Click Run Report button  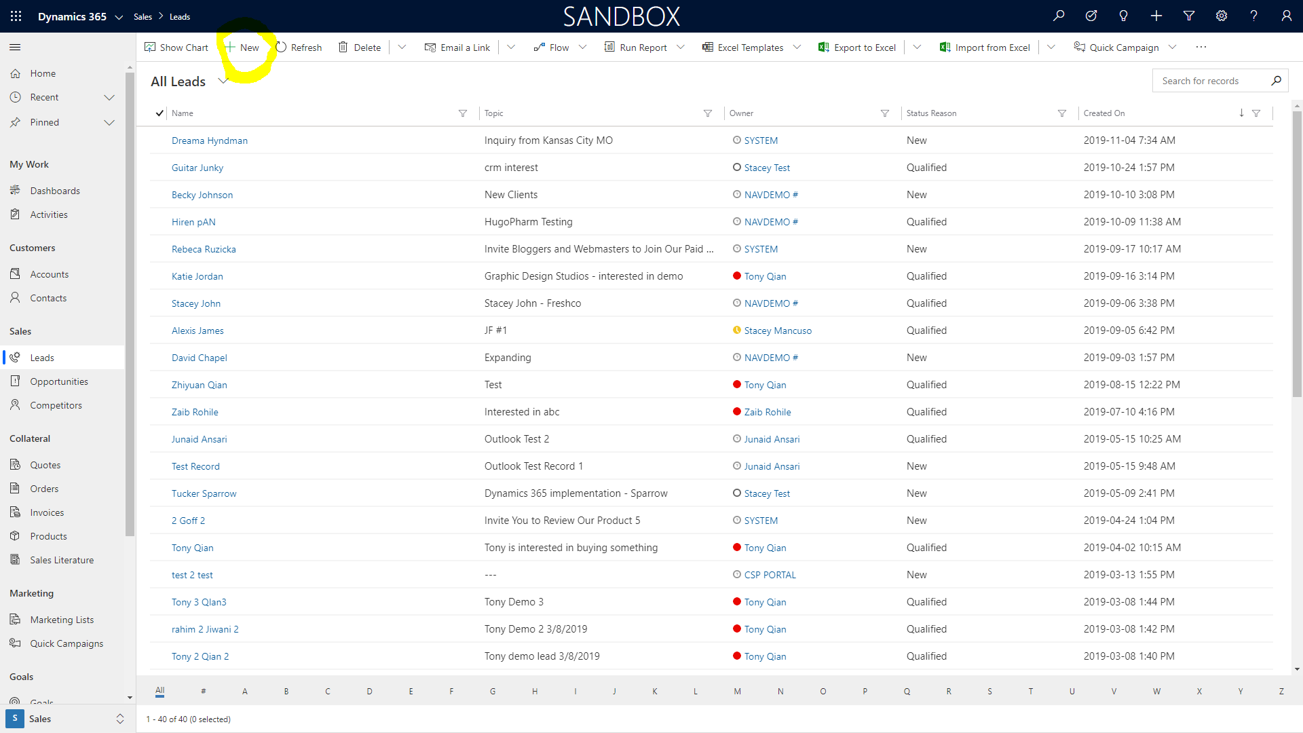pos(636,48)
